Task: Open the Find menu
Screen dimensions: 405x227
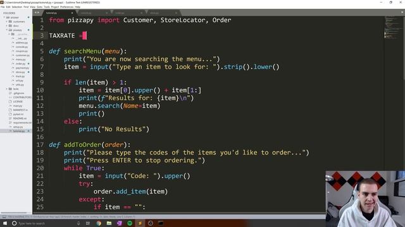Action: click(x=26, y=7)
